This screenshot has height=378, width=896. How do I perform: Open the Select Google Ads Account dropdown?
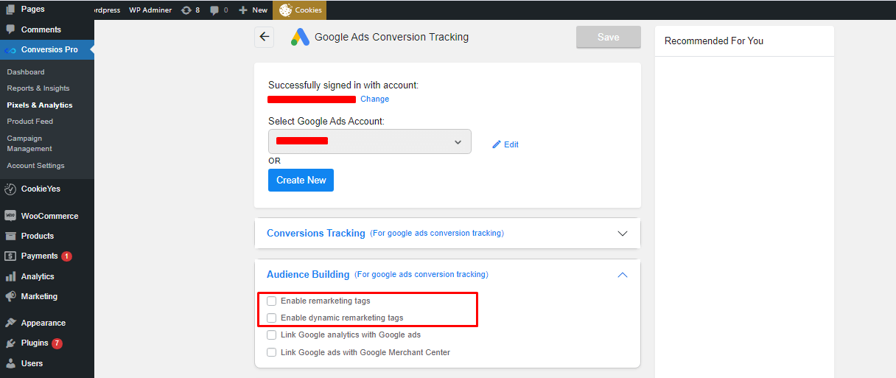[370, 141]
